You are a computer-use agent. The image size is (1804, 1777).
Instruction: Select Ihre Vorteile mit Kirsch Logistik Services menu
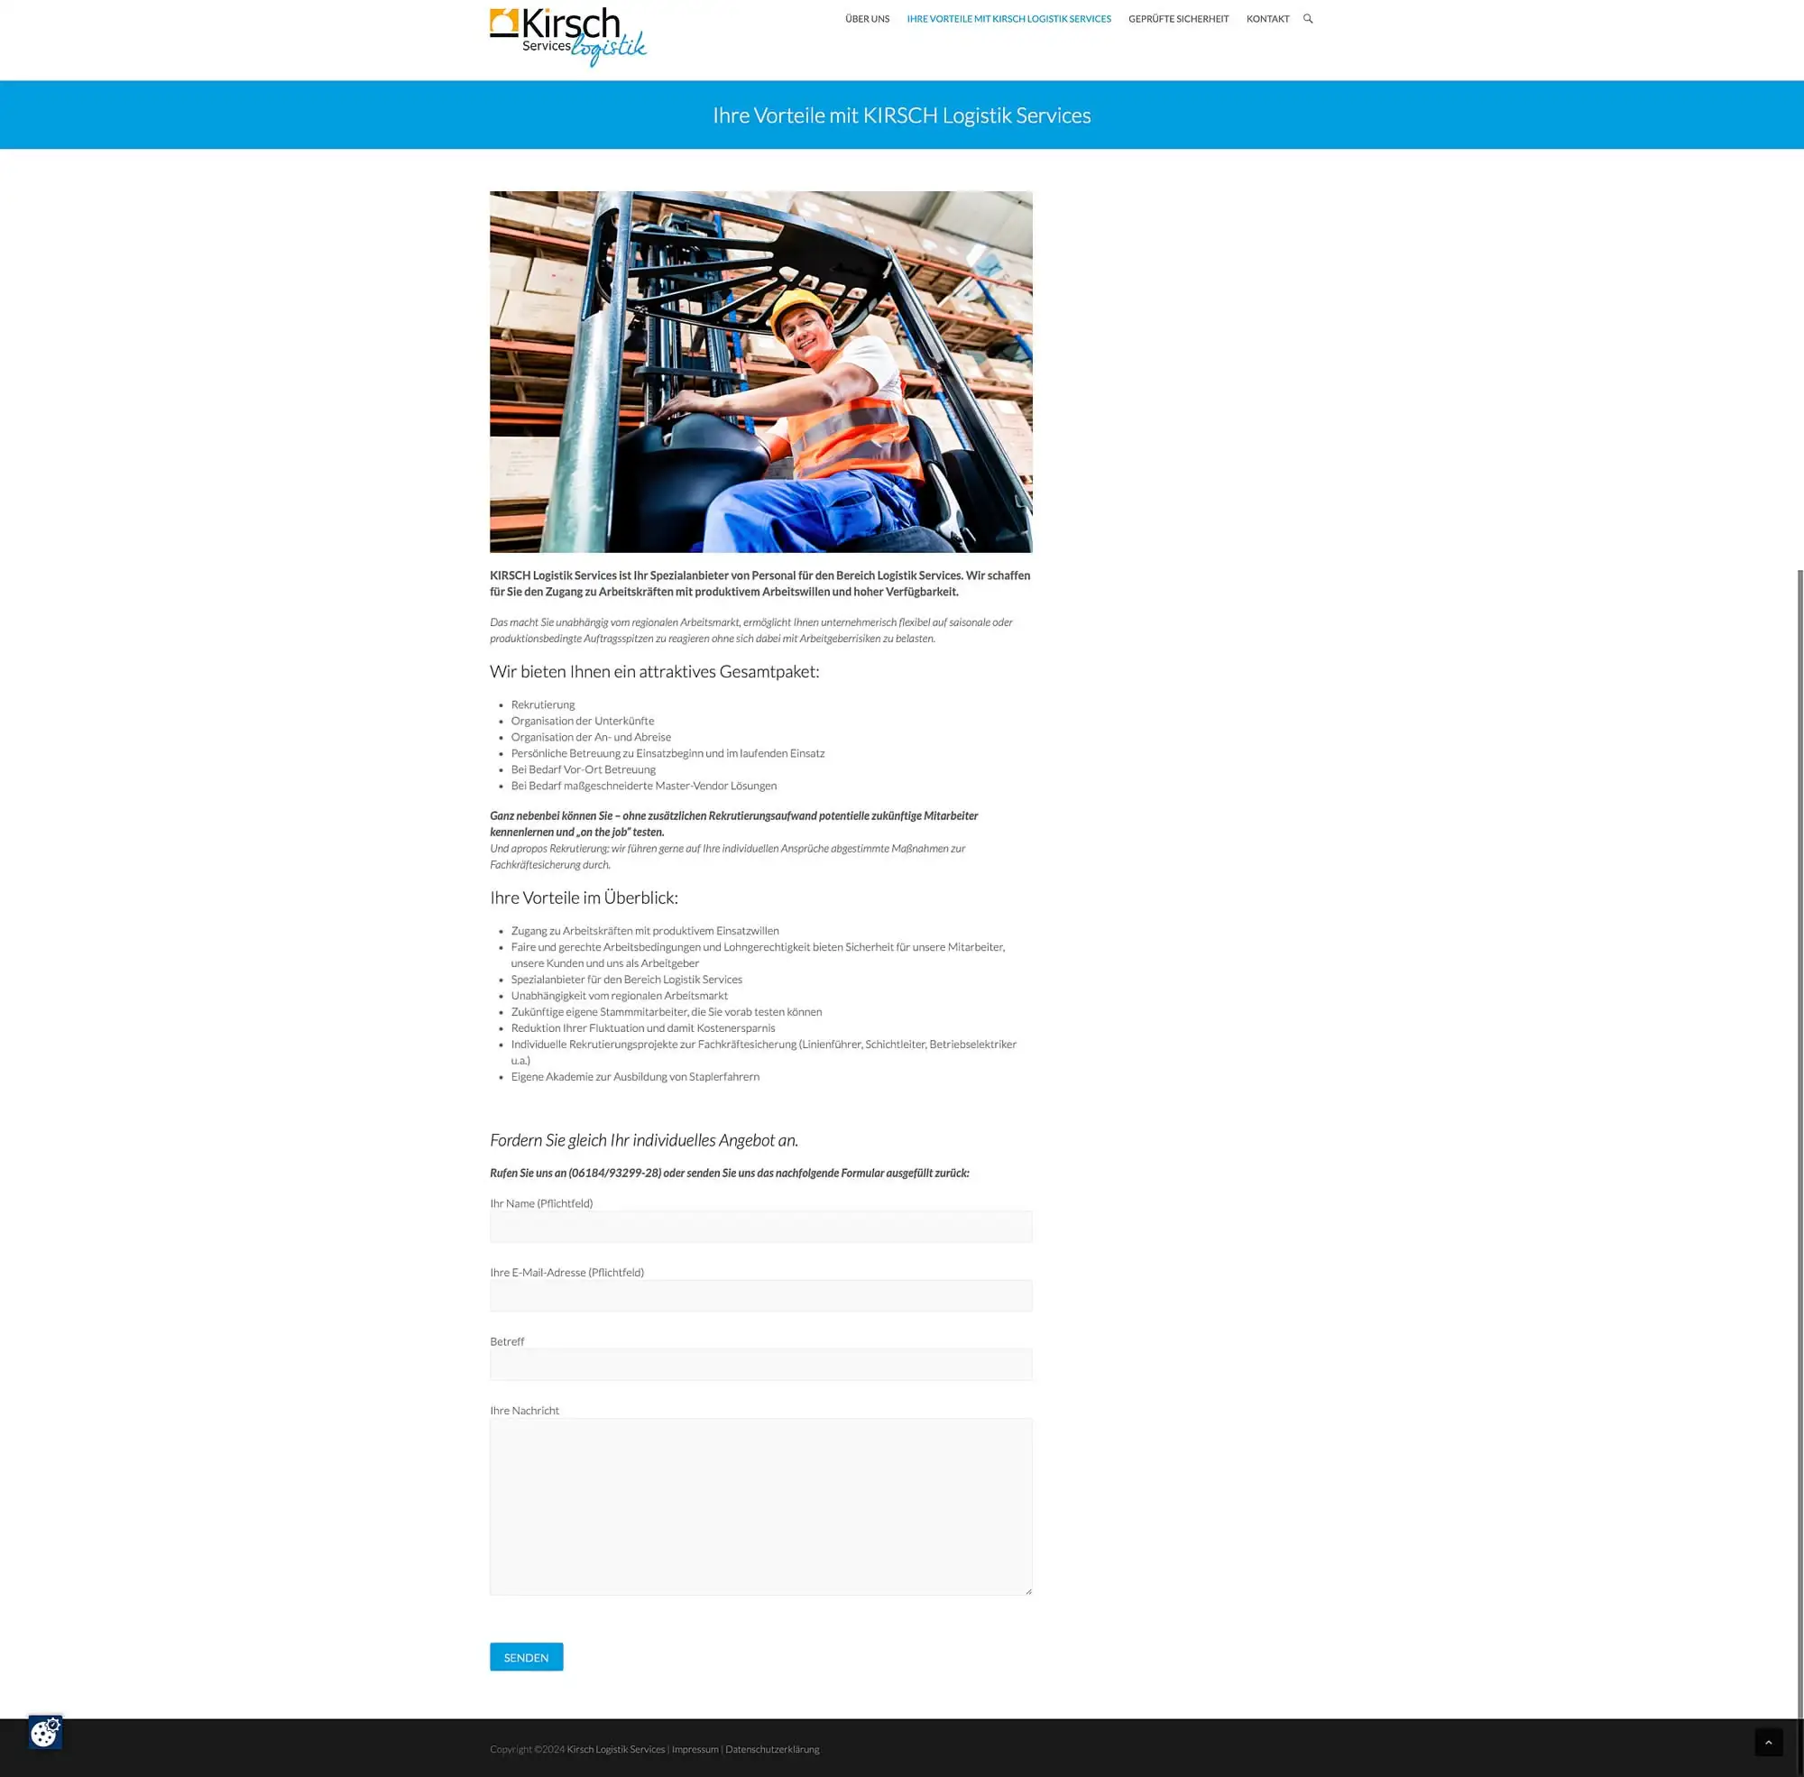pyautogui.click(x=1008, y=19)
